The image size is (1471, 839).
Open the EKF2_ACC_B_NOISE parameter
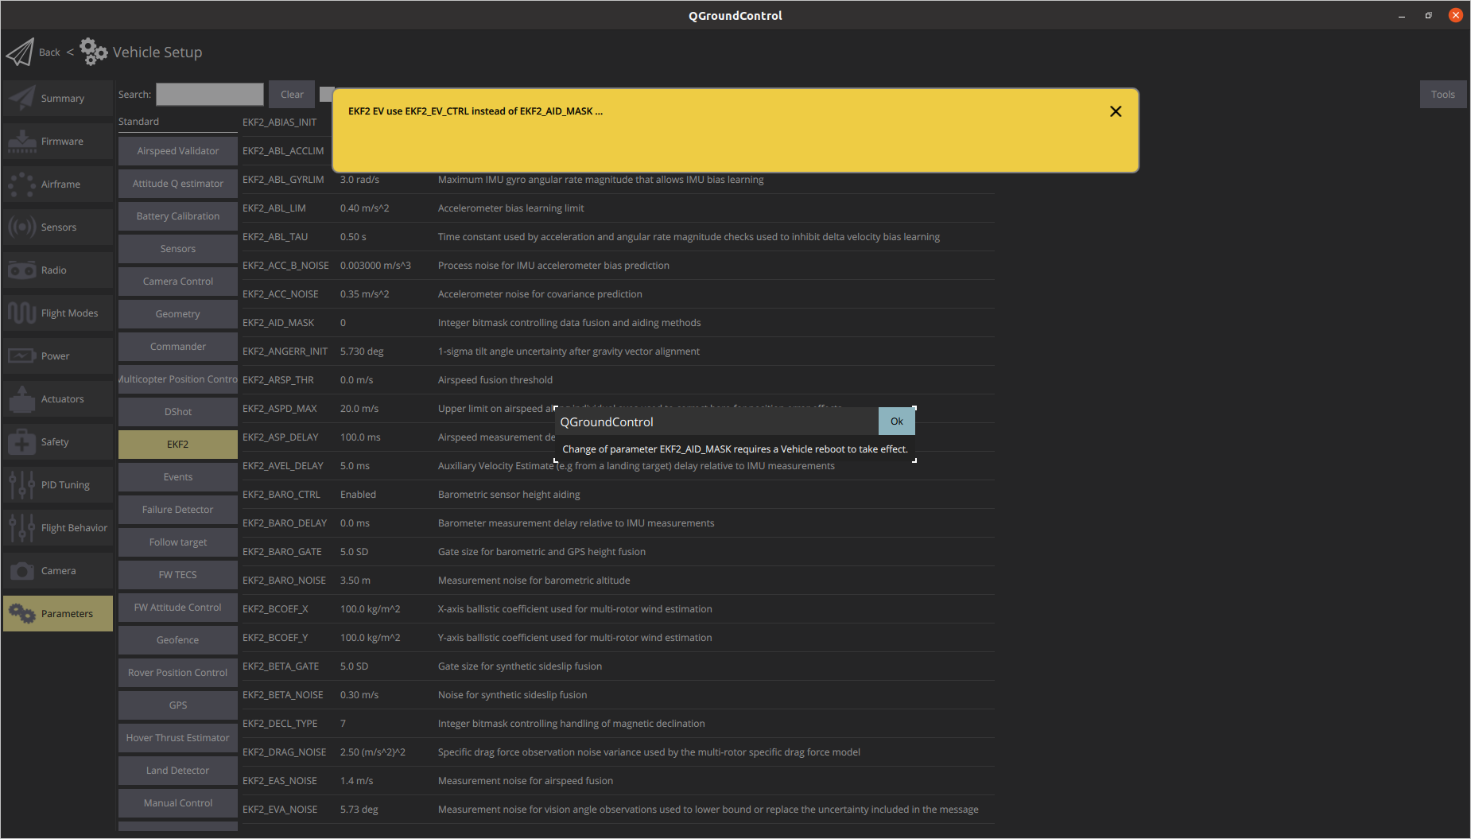tap(618, 266)
